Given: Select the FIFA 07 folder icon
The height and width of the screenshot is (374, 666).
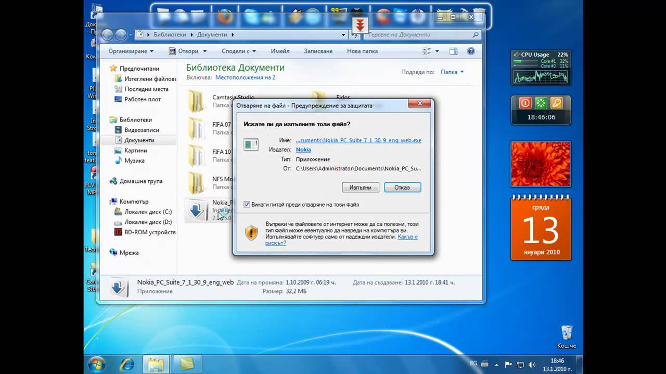Looking at the screenshot, I should [x=196, y=128].
